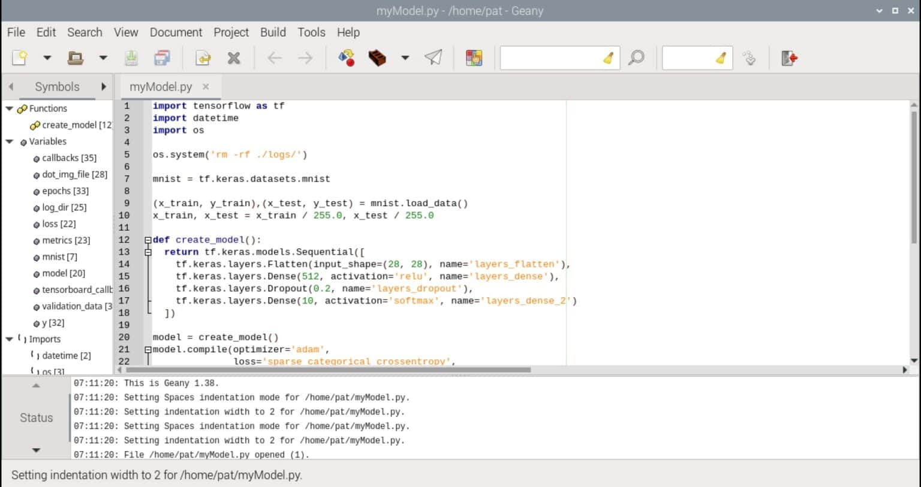The width and height of the screenshot is (921, 487).
Task: Find the entered text with the magnifier
Action: 636,58
